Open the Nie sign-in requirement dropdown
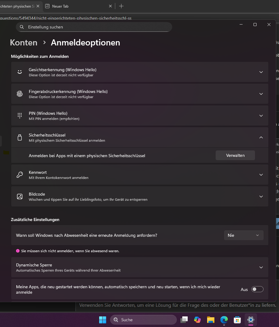This screenshot has width=279, height=327. tap(244, 235)
